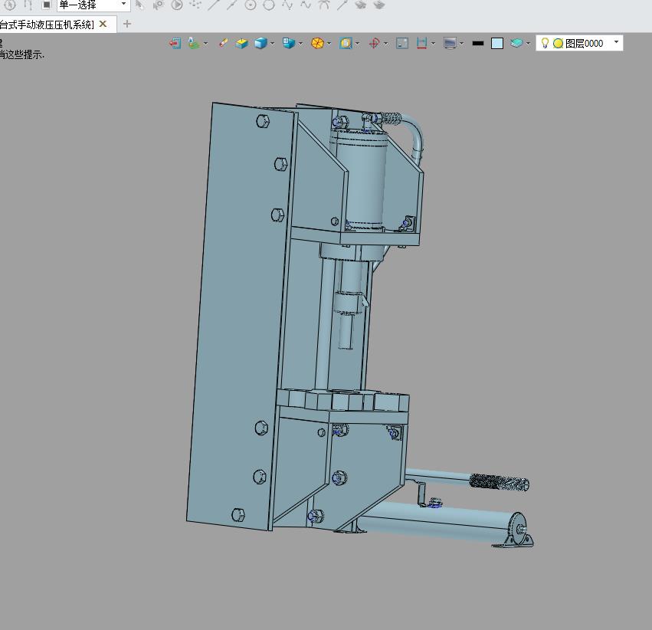Click the black line color swatch

click(x=478, y=43)
